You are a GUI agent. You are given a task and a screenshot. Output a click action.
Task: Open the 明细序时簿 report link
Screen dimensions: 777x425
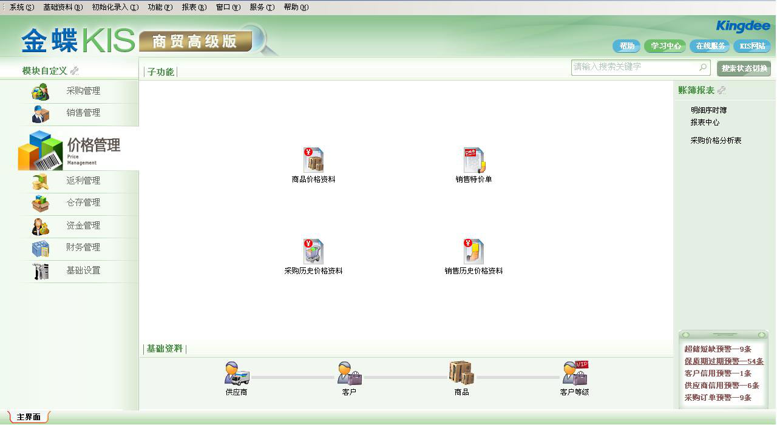click(708, 110)
